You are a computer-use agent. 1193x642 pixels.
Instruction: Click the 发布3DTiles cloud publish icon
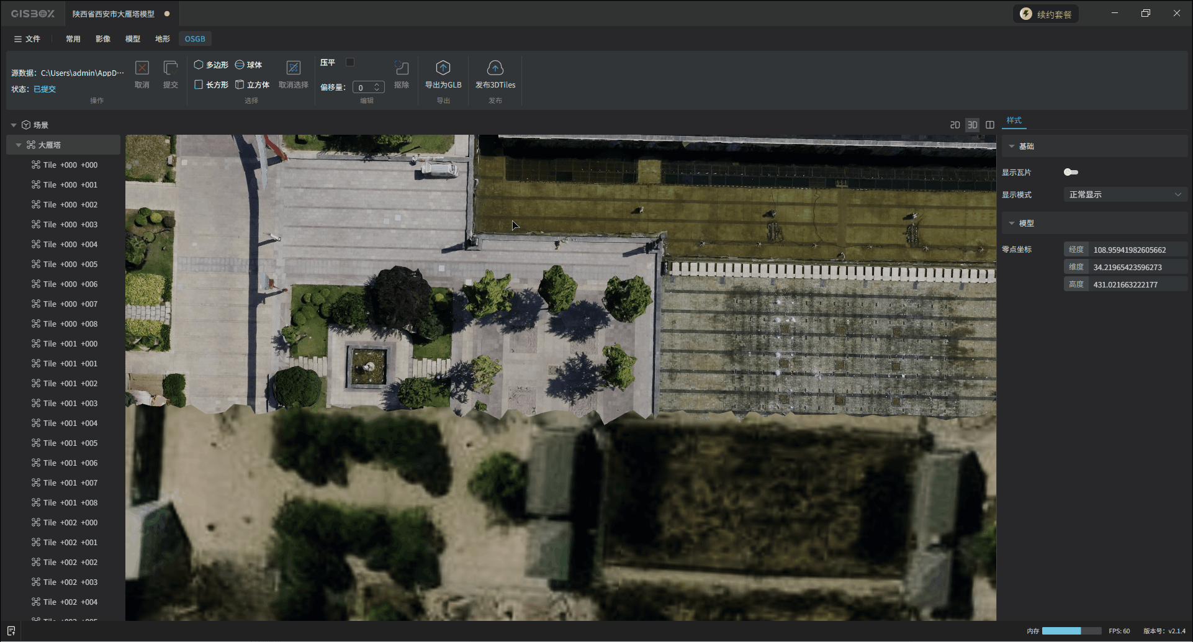pyautogui.click(x=495, y=68)
